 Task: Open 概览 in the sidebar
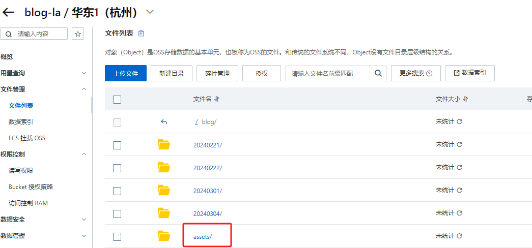[x=7, y=56]
